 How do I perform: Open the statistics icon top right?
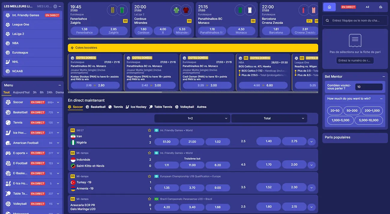coord(380,7)
